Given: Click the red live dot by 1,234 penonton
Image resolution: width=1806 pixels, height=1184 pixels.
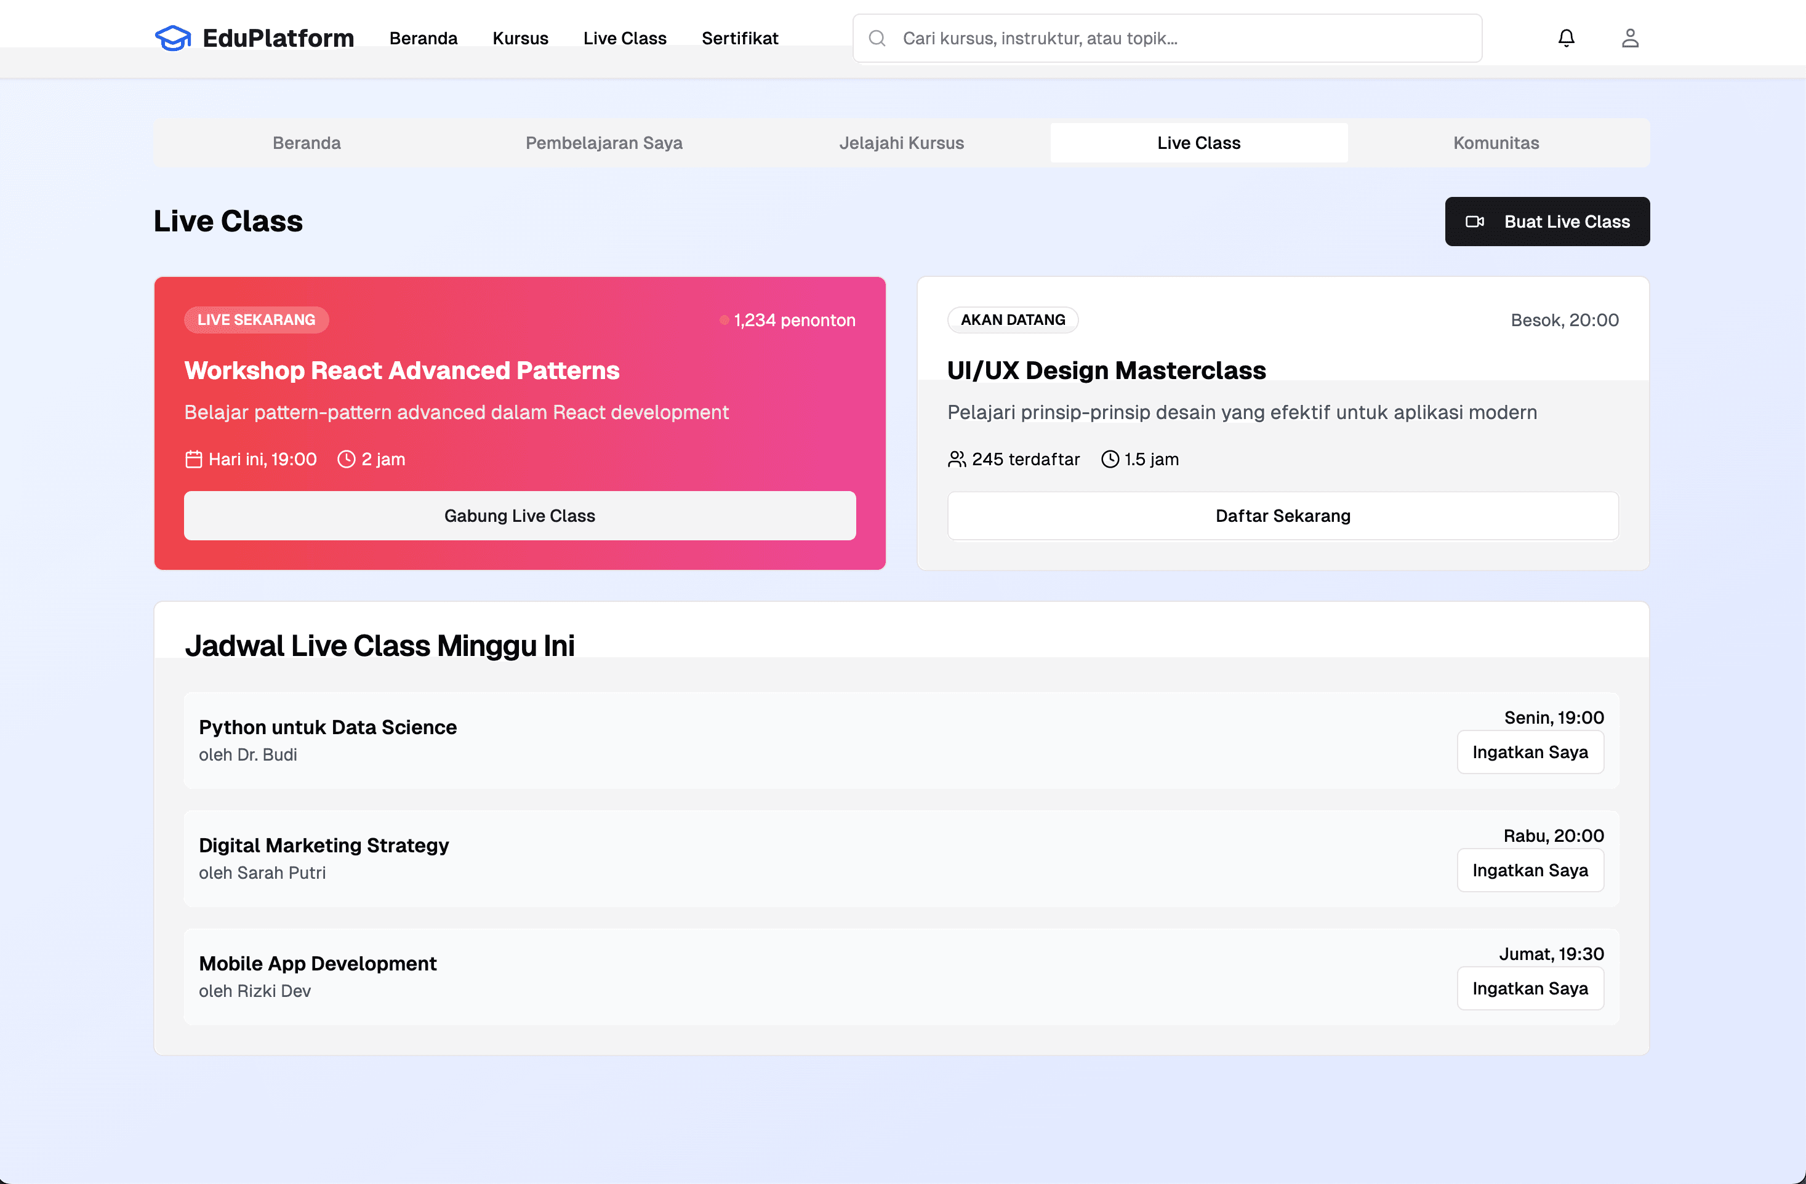Looking at the screenshot, I should [724, 320].
